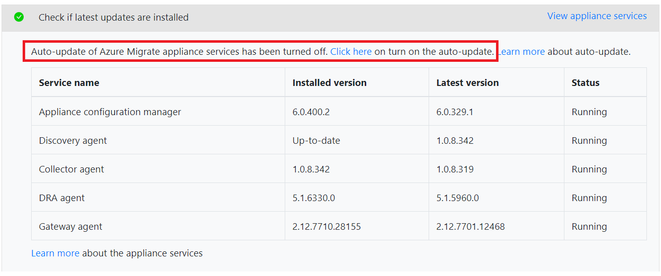Select the Appliance configuration manager row
The height and width of the screenshot is (276, 661).
pos(110,112)
